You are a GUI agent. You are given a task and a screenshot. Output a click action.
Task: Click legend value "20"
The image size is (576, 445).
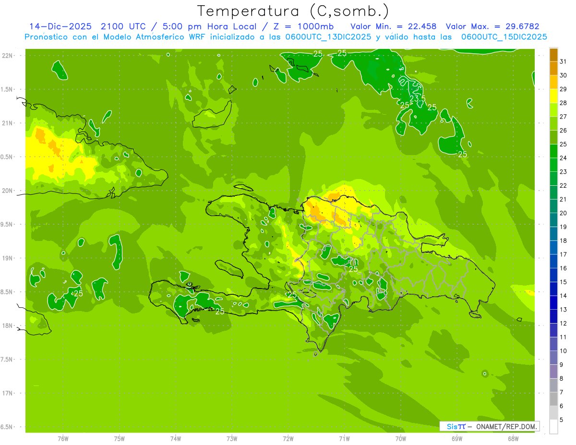pyautogui.click(x=564, y=213)
